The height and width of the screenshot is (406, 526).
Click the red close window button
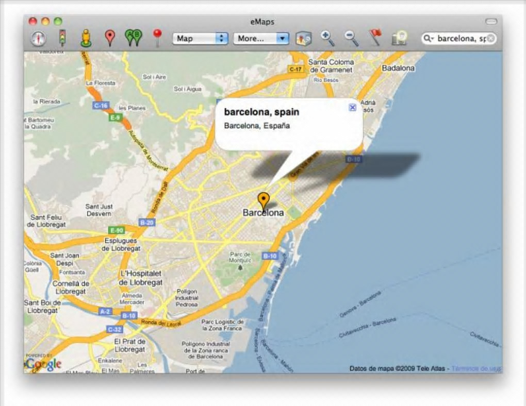tap(32, 22)
